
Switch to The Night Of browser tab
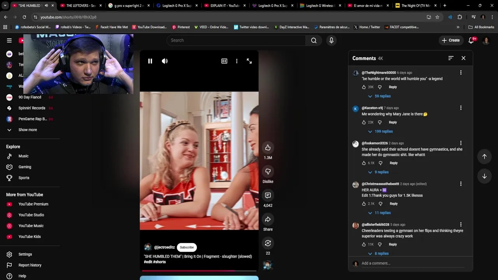point(416,5)
